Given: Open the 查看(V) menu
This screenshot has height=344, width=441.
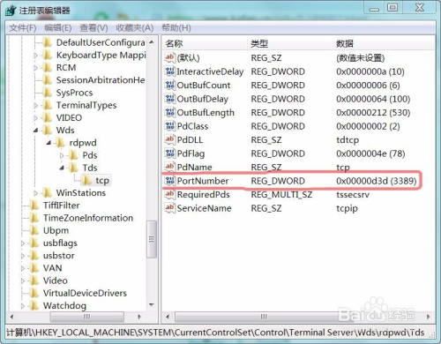Looking at the screenshot, I should coord(93,28).
